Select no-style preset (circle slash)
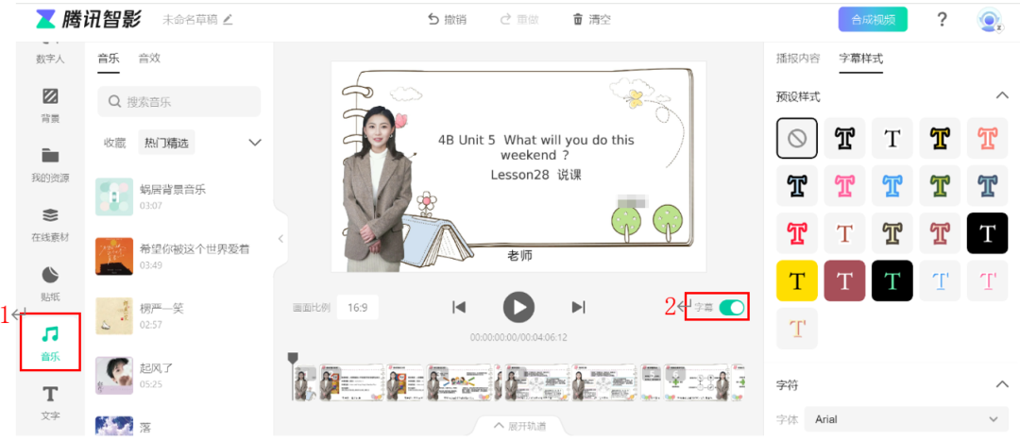Viewport: 1020px width, 441px height. click(x=797, y=138)
